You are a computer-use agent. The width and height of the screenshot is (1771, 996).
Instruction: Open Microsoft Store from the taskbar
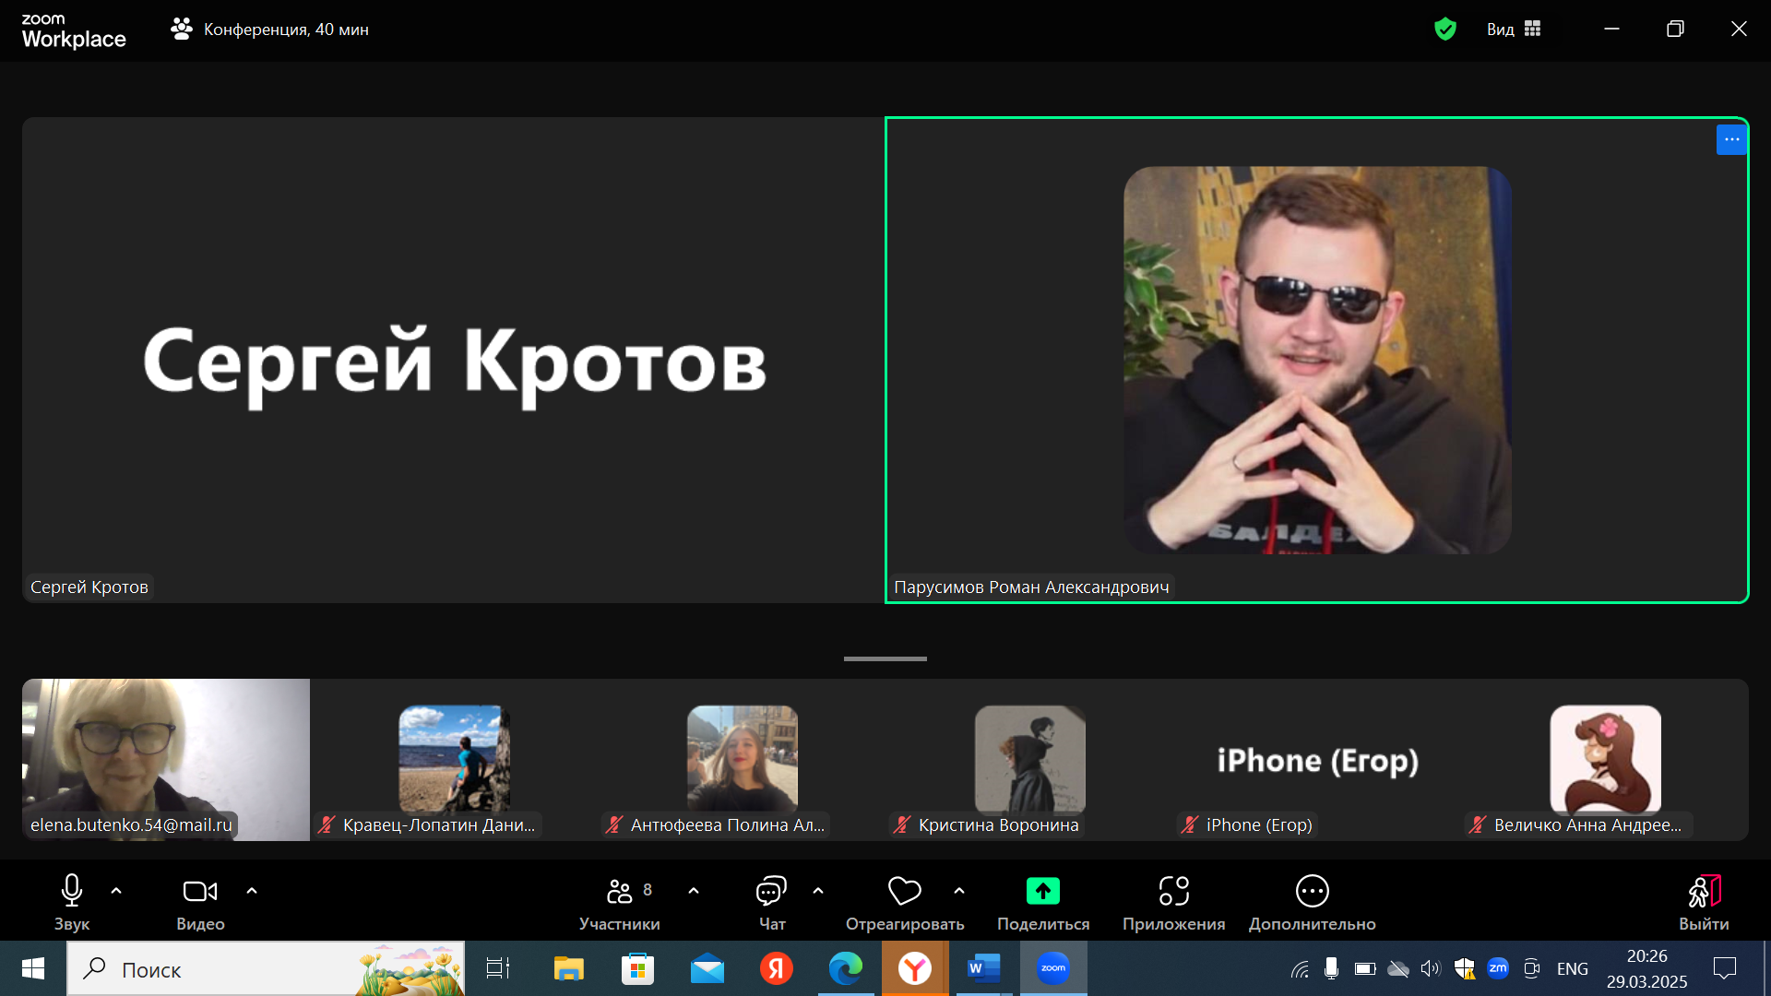tap(637, 968)
